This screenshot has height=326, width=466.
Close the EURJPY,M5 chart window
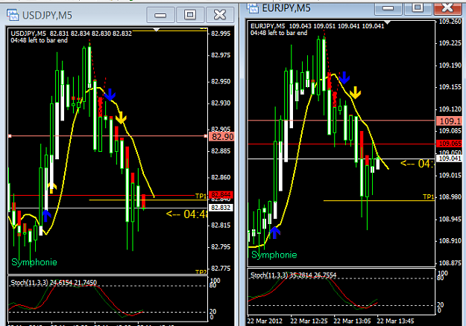click(x=448, y=7)
